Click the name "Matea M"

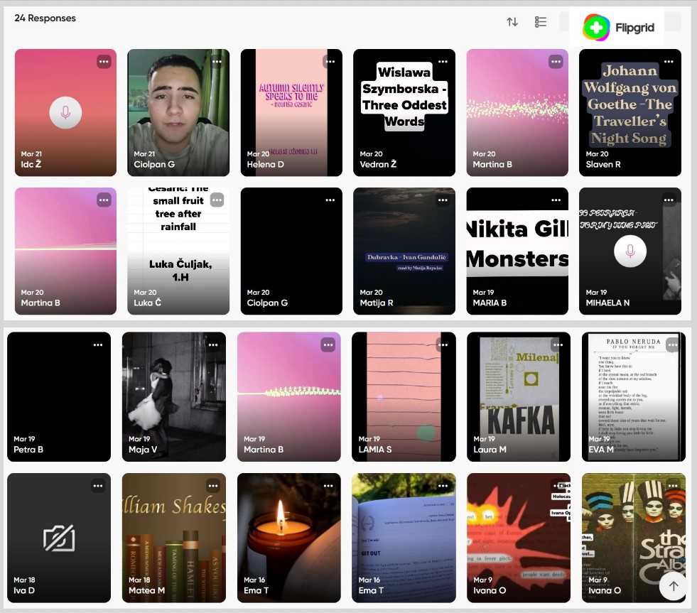tap(146, 590)
